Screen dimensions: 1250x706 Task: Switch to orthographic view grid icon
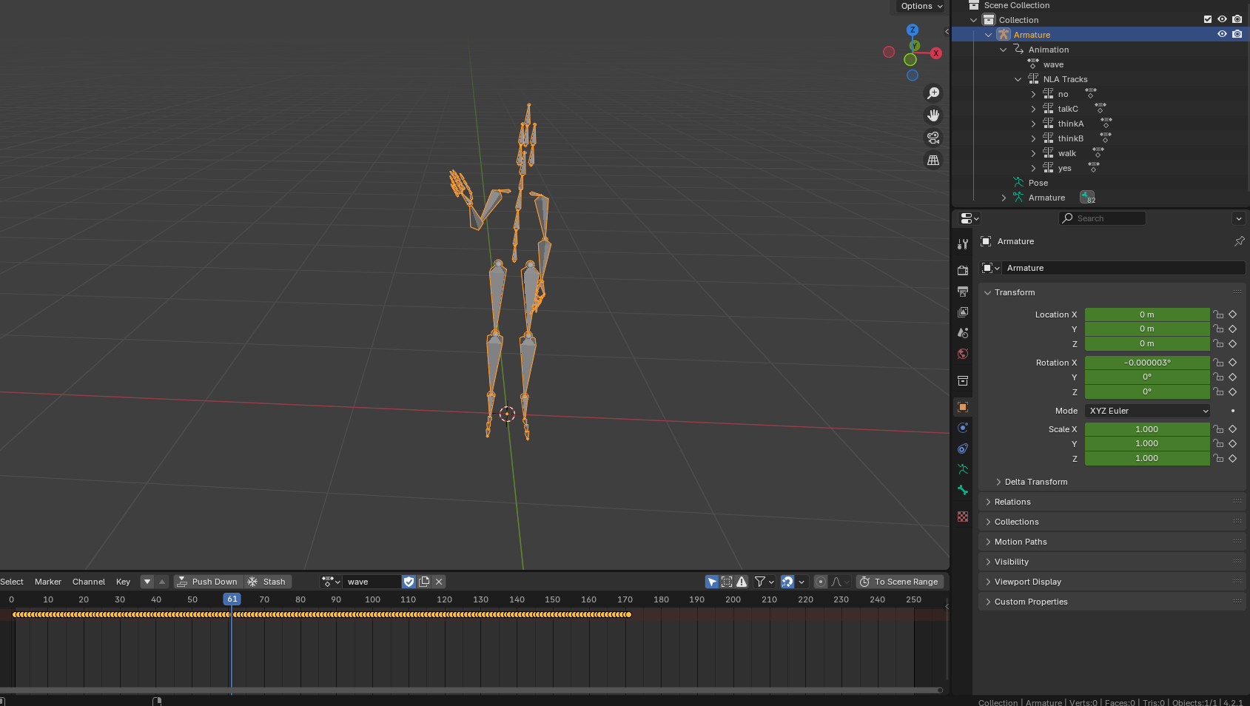[x=933, y=160]
